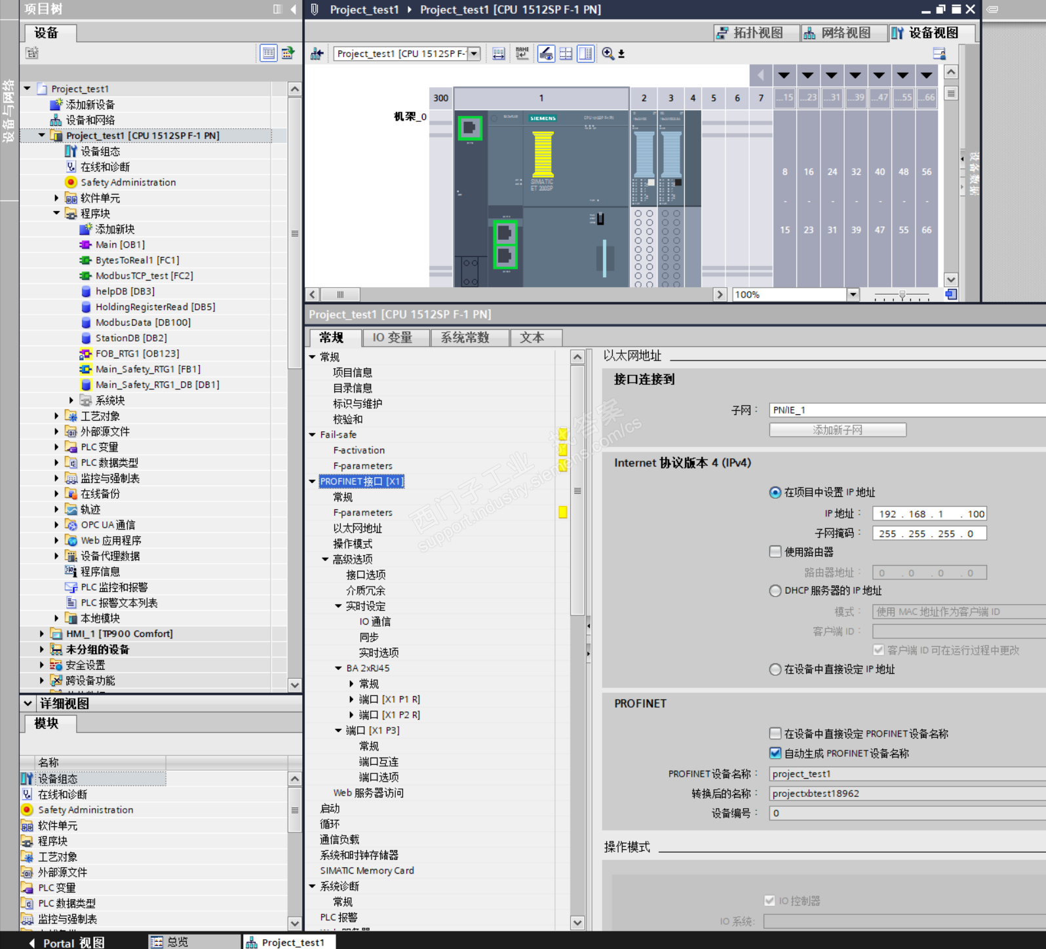Viewport: 1046px width, 949px height.
Task: Click the overview table icon in project tree toolbar
Action: click(x=268, y=53)
